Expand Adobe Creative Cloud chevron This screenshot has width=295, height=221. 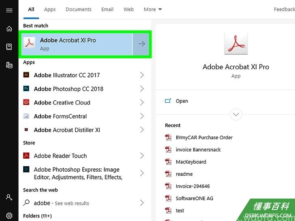(x=142, y=102)
